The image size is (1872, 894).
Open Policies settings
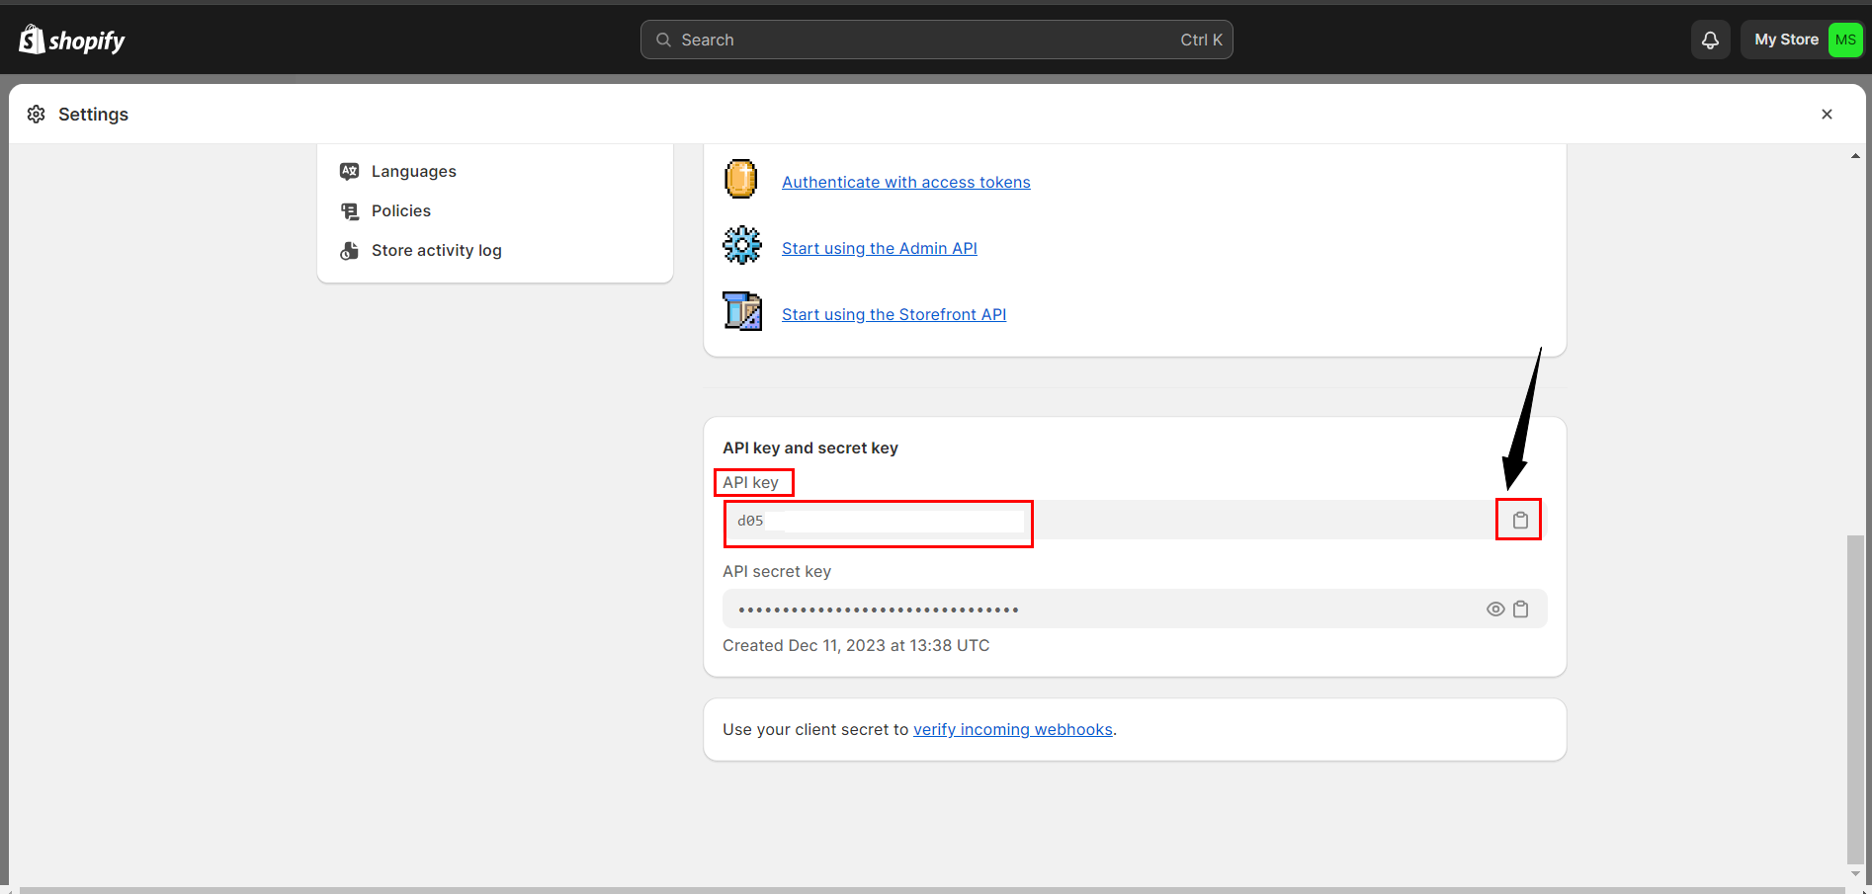[x=400, y=211]
